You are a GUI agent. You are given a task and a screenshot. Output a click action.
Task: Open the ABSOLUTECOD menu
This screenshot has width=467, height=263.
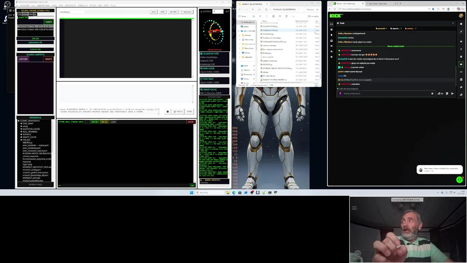tap(70, 5)
